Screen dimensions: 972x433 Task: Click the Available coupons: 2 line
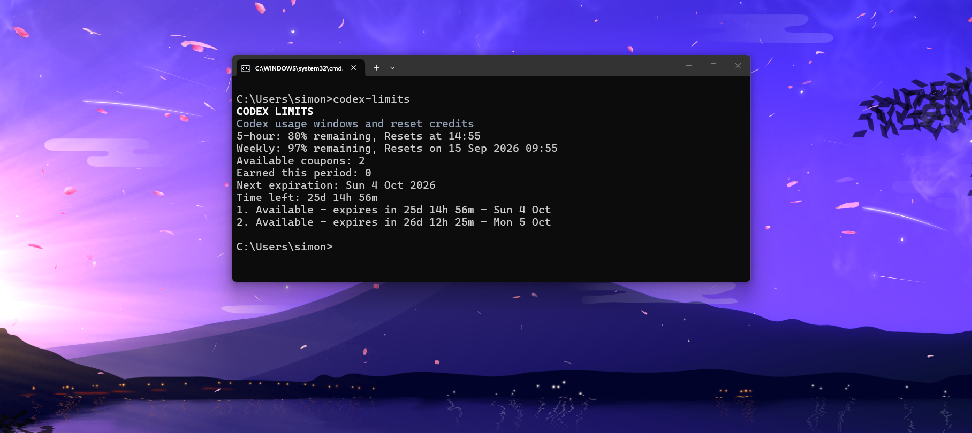[x=301, y=160]
